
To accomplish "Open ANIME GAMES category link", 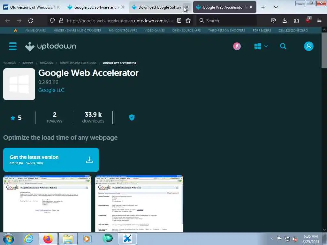I will point(35,30).
